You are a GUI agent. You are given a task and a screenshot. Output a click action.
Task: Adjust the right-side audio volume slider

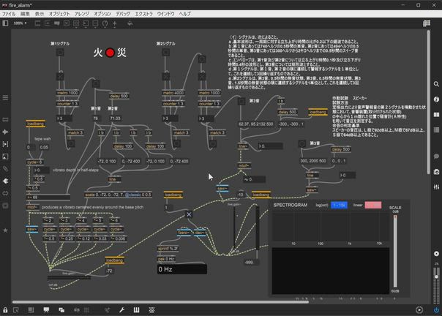tap(436, 285)
